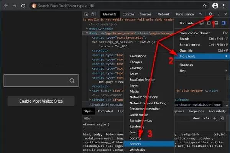
Task: Switch to the Network tab
Action: point(163,14)
